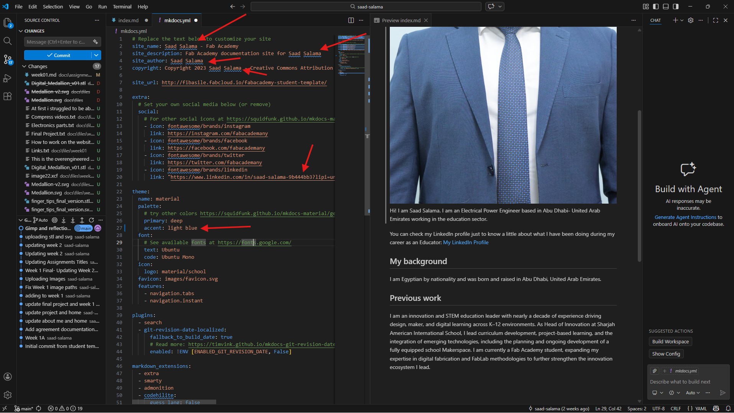The width and height of the screenshot is (734, 413).
Task: Open Customize Layout in the title bar
Action: tap(646, 7)
